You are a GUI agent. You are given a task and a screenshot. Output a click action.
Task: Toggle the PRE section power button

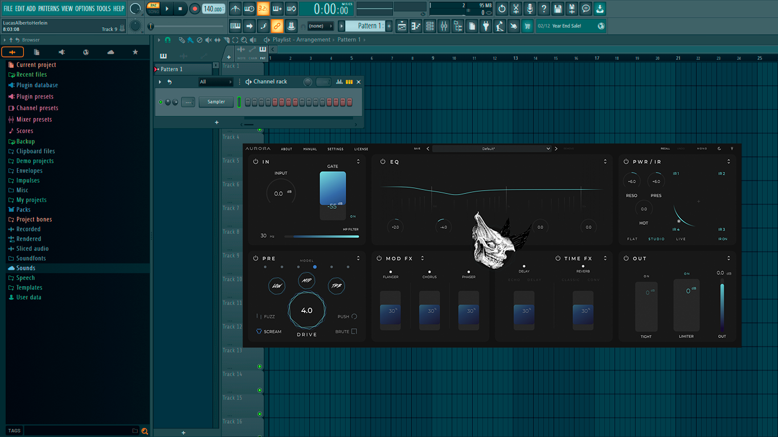point(256,258)
